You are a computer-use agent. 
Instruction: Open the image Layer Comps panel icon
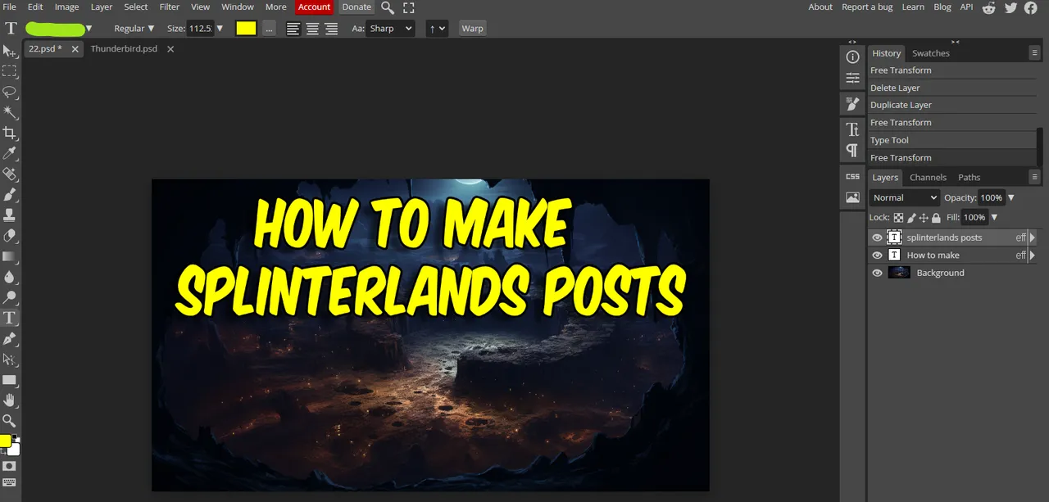852,197
